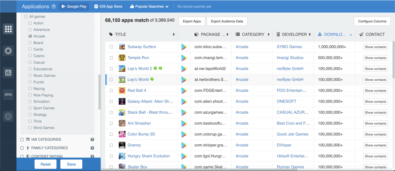Open Google Play icon in Color Bump 3D row
The width and height of the screenshot is (395, 171).
[184, 135]
